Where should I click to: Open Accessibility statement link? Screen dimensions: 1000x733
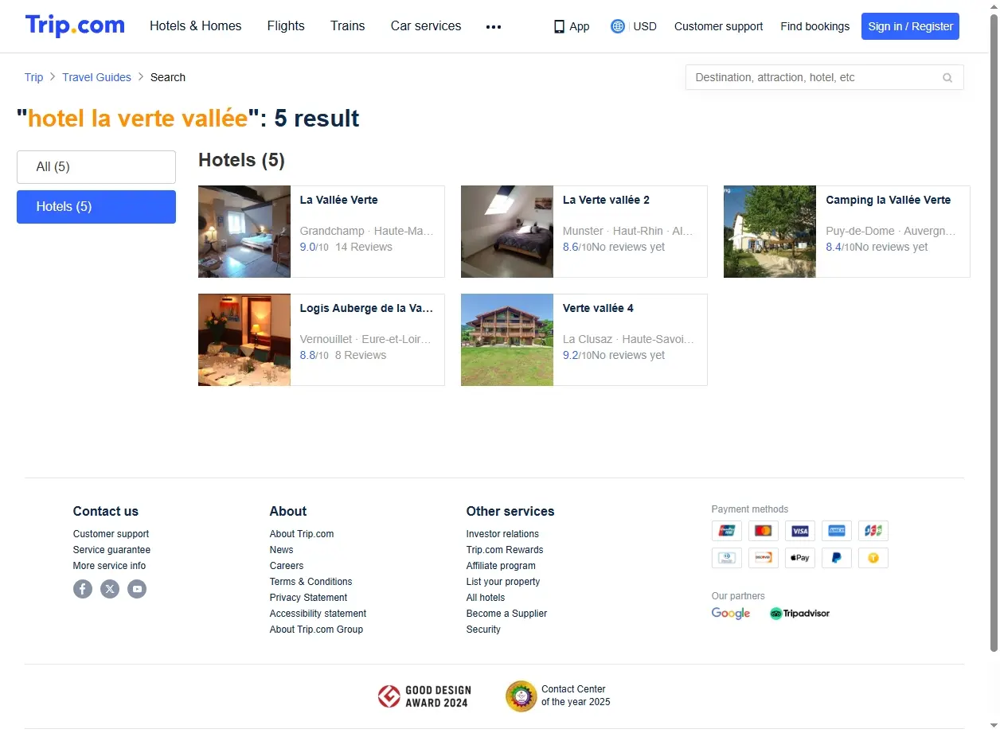tap(318, 614)
